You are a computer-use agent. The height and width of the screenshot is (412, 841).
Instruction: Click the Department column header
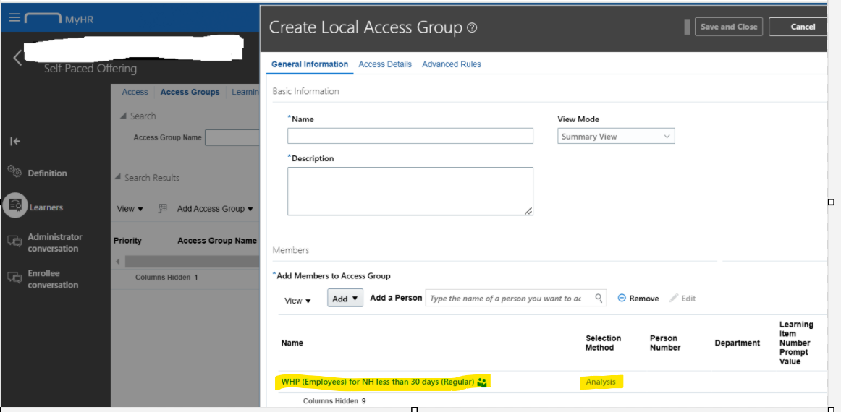point(737,343)
